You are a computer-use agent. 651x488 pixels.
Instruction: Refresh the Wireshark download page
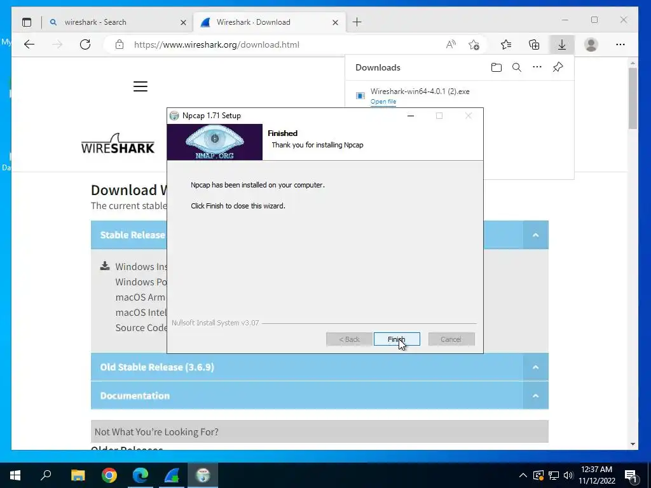[85, 44]
